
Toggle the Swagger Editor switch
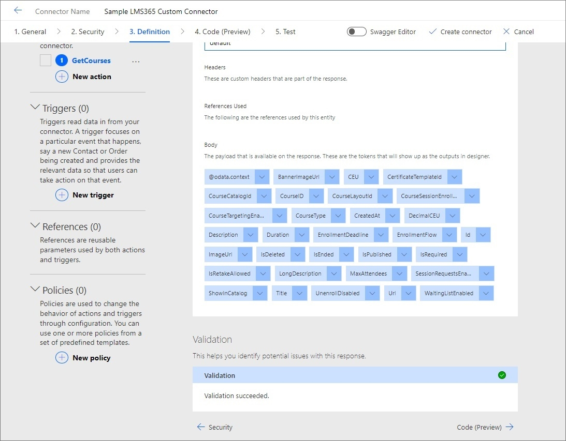357,32
